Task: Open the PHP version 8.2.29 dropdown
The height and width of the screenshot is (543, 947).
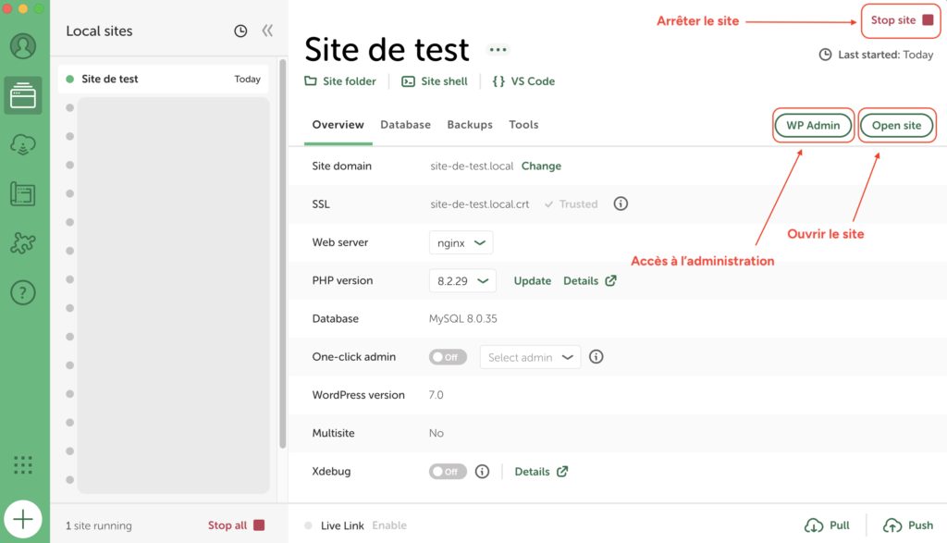Action: click(462, 281)
